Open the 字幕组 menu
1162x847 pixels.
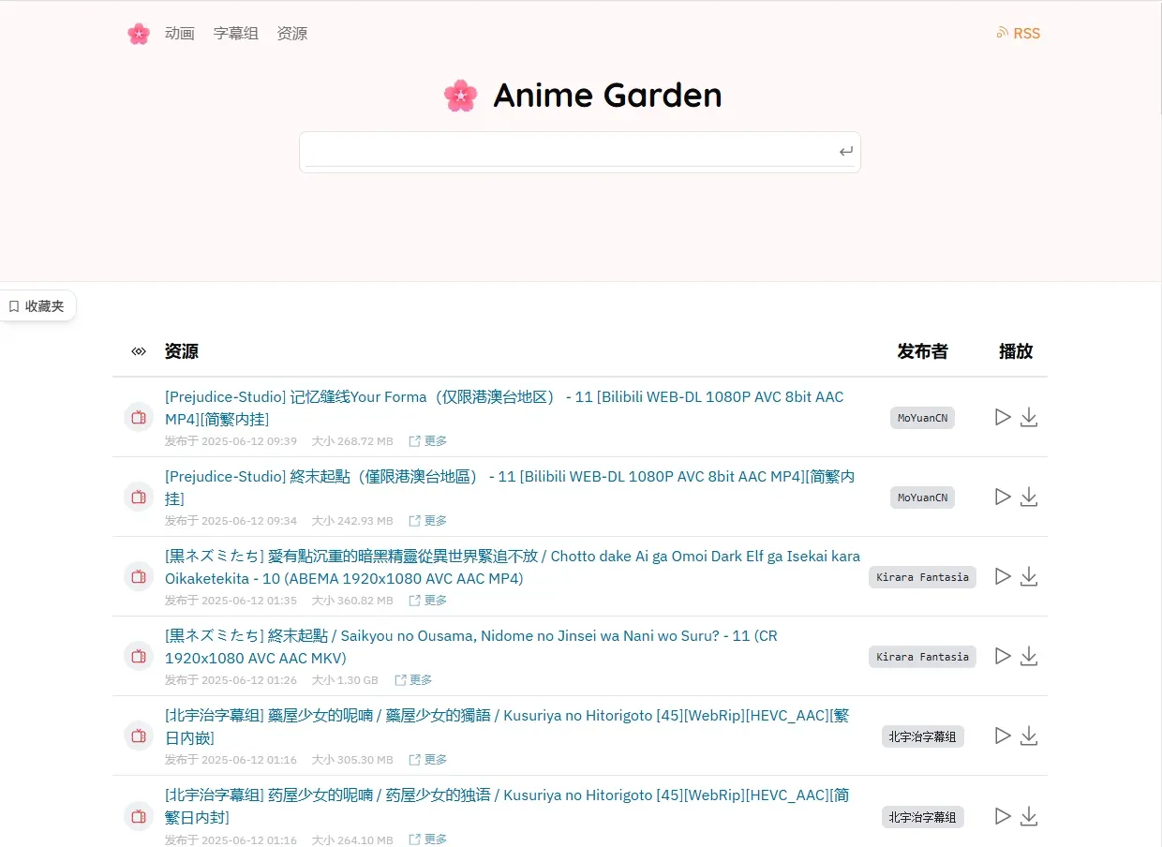pos(236,34)
